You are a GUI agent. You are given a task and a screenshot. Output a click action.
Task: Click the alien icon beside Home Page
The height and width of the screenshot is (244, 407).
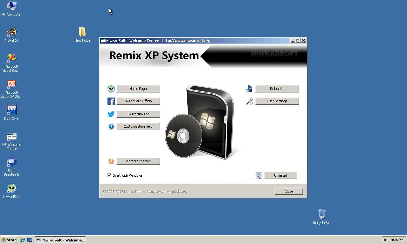pyautogui.click(x=111, y=89)
